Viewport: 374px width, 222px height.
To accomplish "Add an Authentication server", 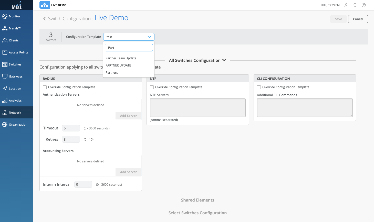I will point(128,116).
